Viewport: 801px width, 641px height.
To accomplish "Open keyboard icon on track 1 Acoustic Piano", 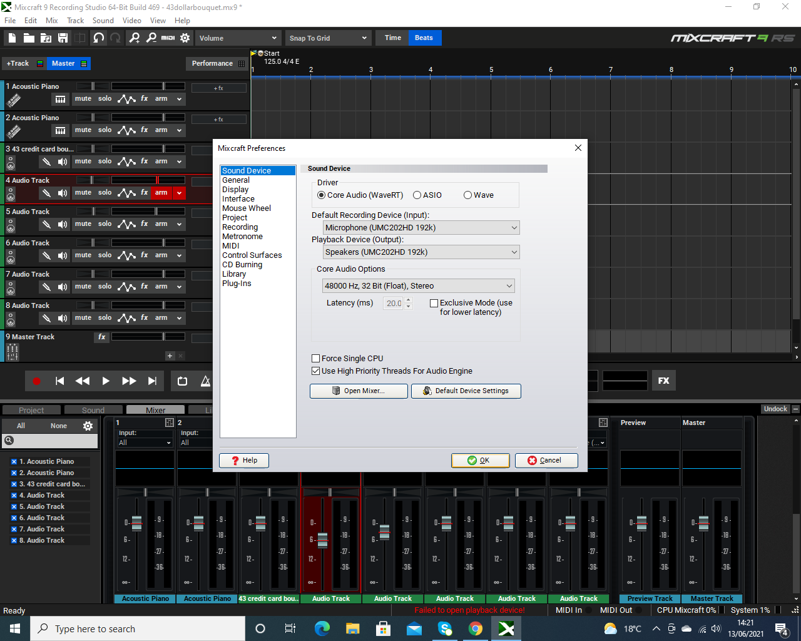I will pos(60,99).
